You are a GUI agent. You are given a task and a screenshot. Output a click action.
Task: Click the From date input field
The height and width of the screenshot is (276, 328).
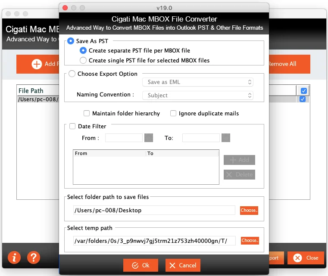tap(124, 138)
